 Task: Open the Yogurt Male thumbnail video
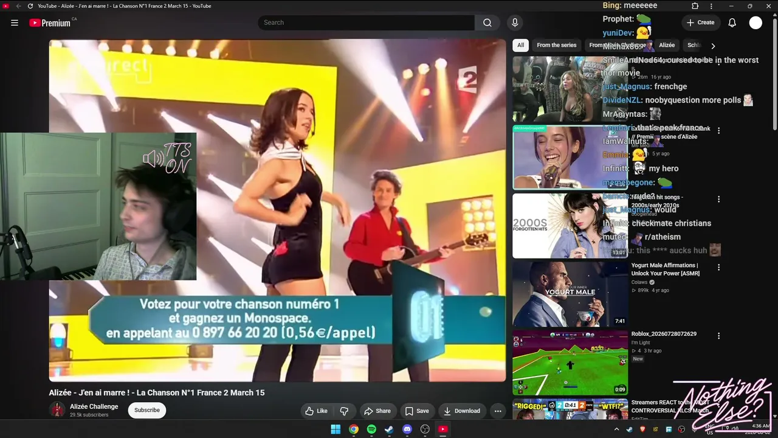tap(570, 294)
